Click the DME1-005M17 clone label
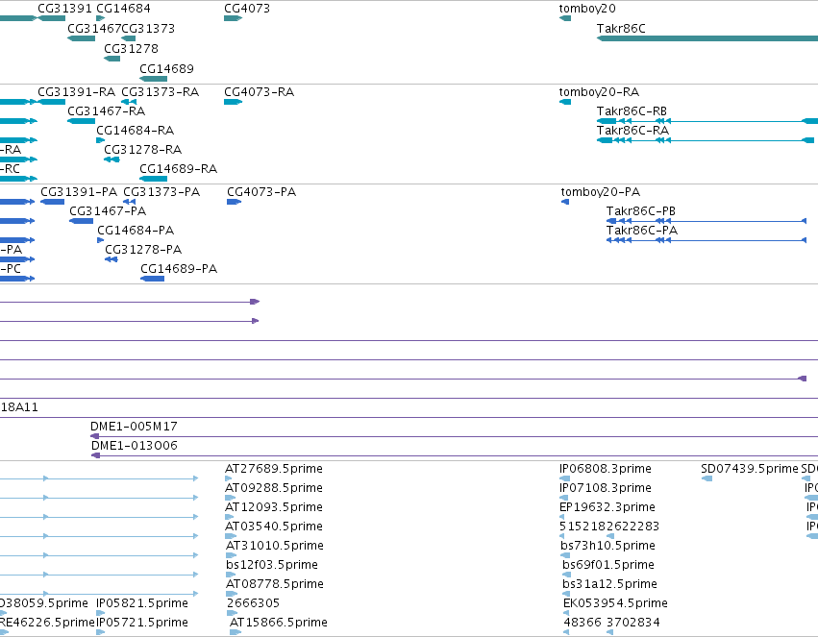Image resolution: width=818 pixels, height=637 pixels. pos(134,427)
